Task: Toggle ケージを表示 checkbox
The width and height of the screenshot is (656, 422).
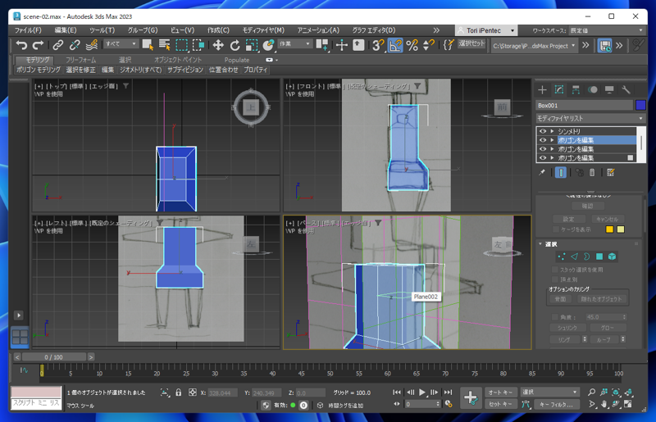Action: (x=556, y=229)
